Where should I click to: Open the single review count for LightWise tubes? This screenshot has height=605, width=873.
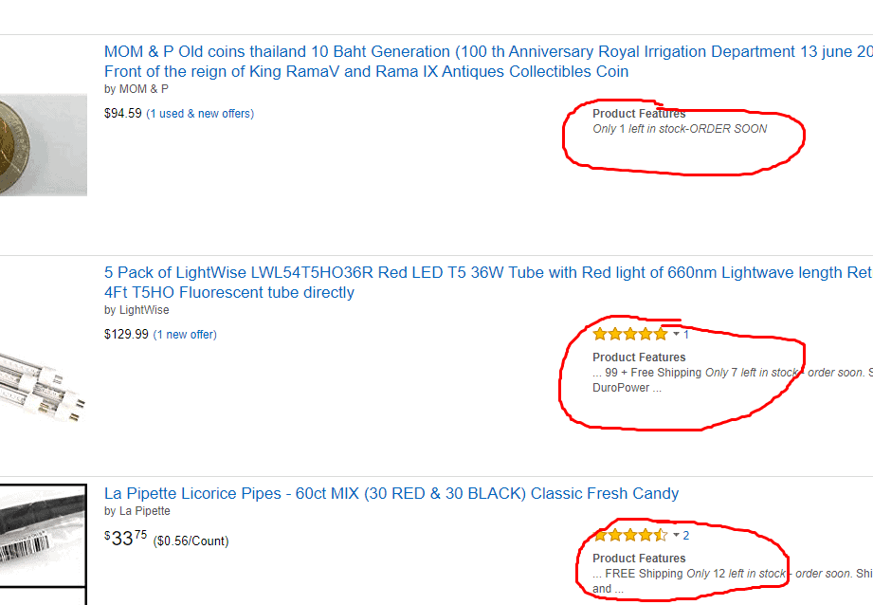686,334
